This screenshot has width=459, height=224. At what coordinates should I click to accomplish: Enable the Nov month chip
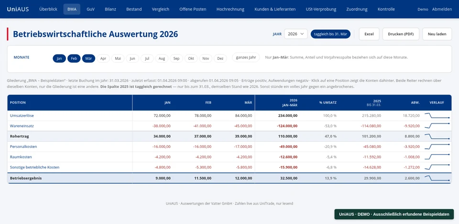206,58
